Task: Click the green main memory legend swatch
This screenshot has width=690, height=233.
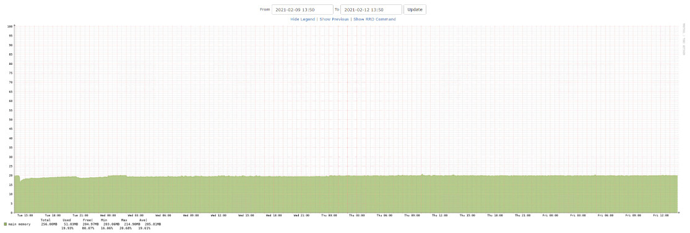Action: [6, 224]
